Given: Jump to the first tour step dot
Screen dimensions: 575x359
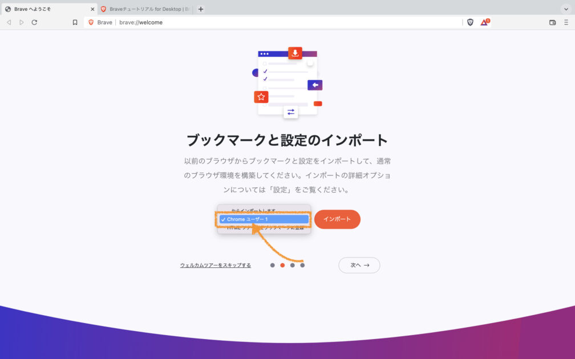Looking at the screenshot, I should coord(273,265).
